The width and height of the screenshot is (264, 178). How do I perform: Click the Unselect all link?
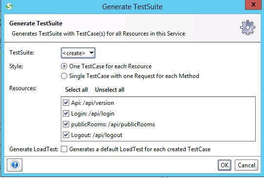(110, 90)
